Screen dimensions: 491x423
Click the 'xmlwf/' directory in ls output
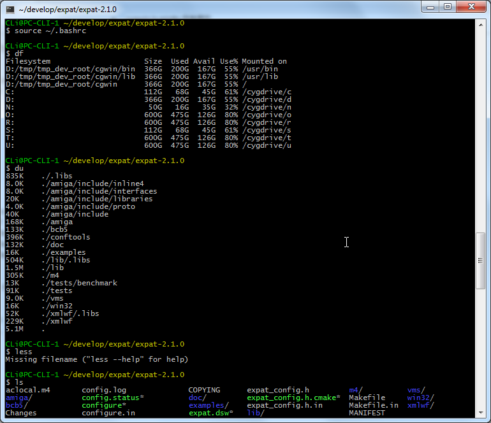(x=421, y=405)
